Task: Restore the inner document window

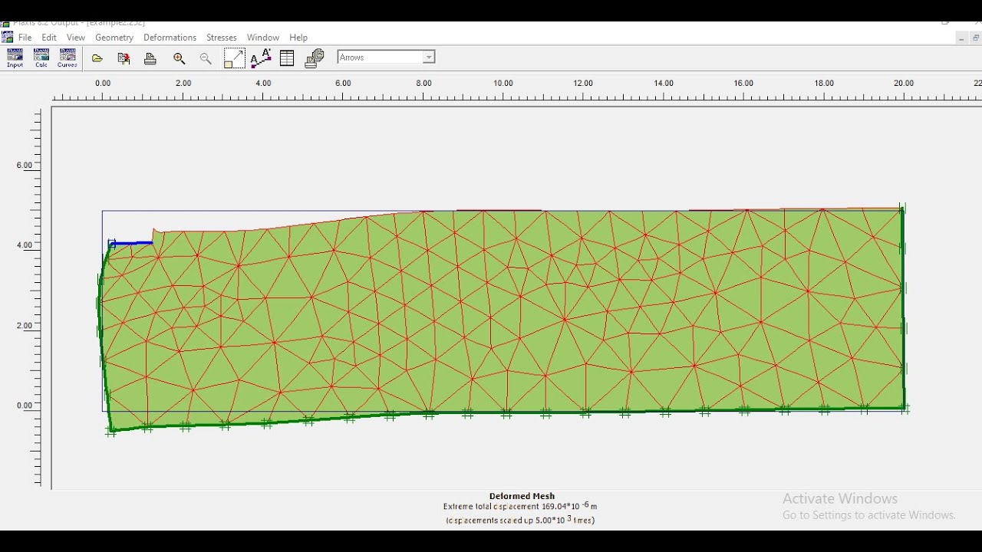Action: click(x=976, y=38)
